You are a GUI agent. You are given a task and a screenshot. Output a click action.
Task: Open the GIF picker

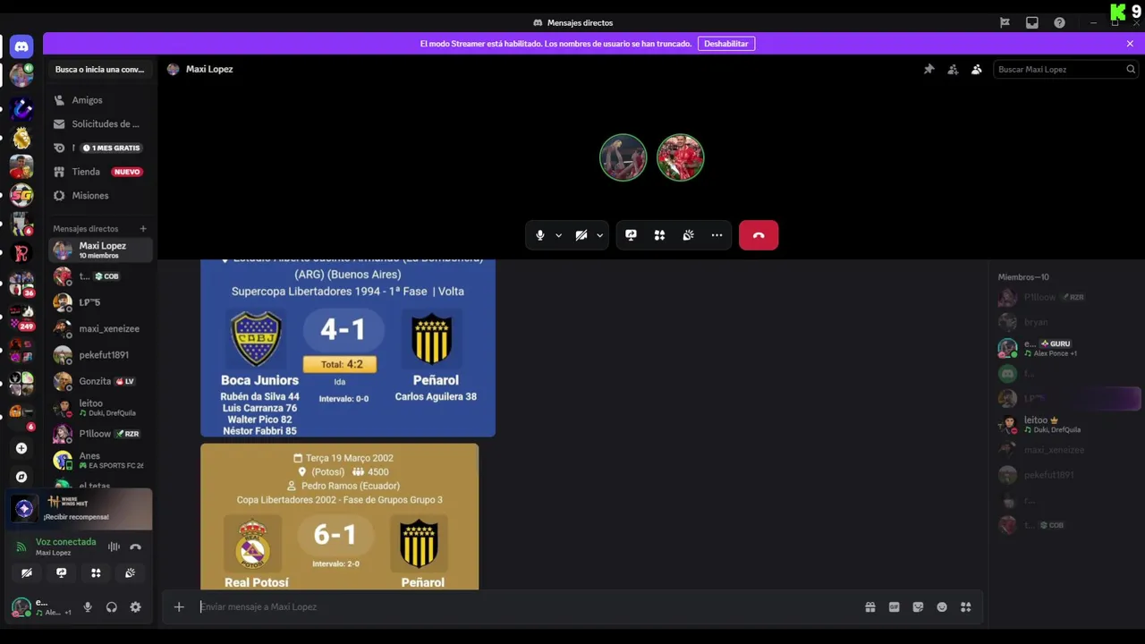[x=894, y=607]
